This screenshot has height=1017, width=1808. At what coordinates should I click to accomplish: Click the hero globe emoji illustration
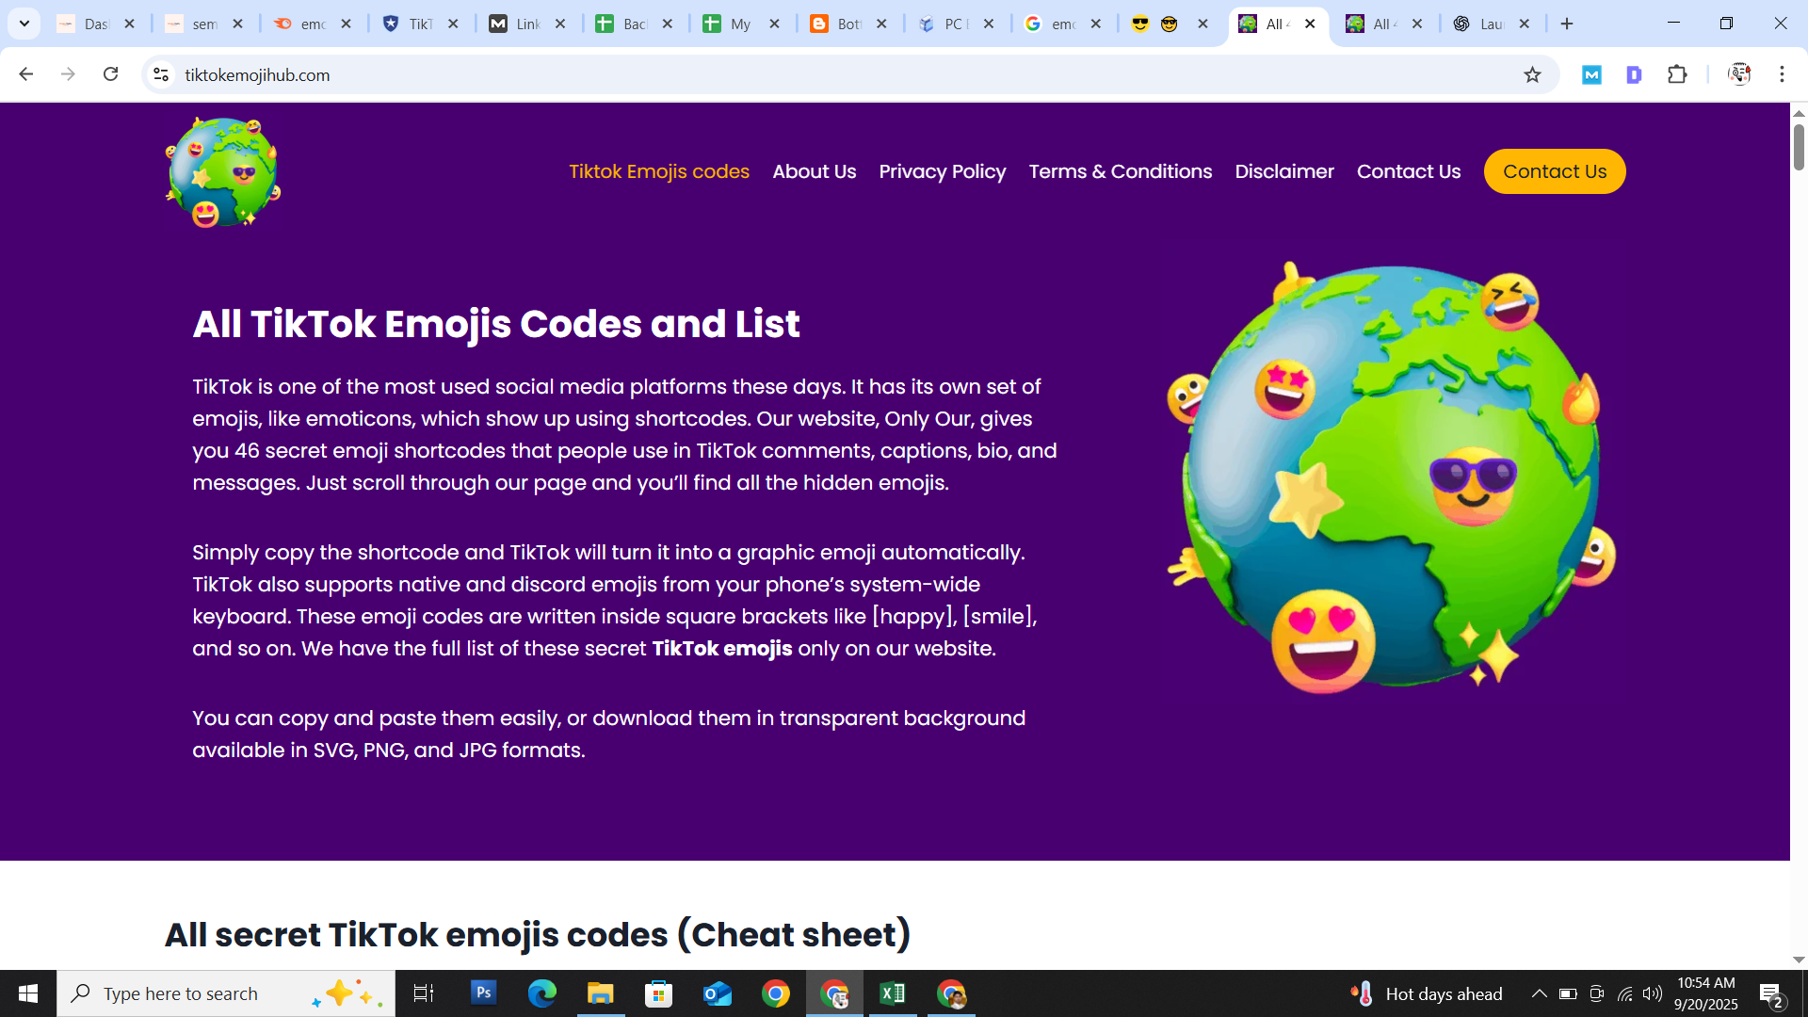[1391, 478]
